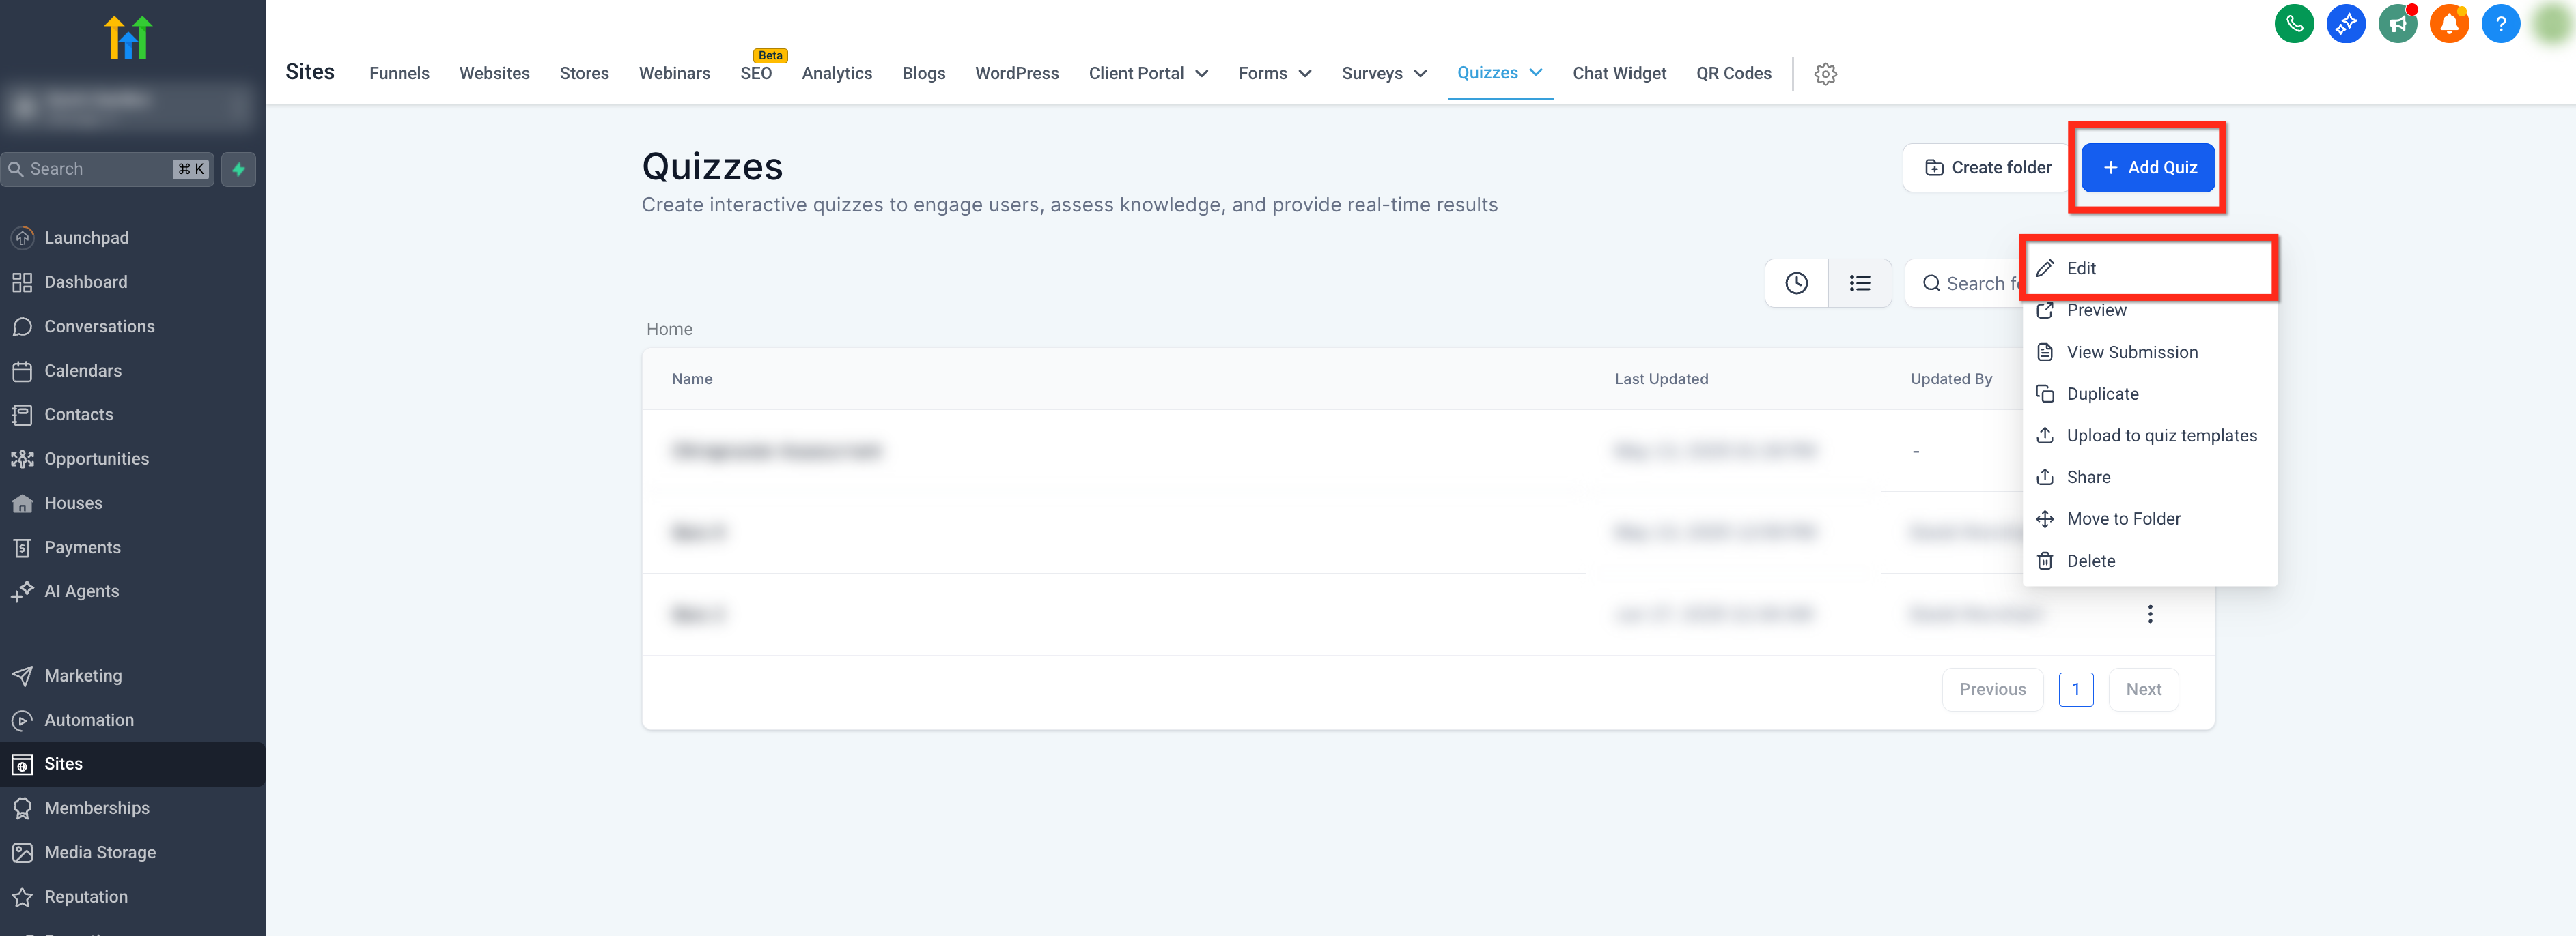Expand the Surveys dropdown chevron
Image resolution: width=2576 pixels, height=936 pixels.
(x=1420, y=74)
